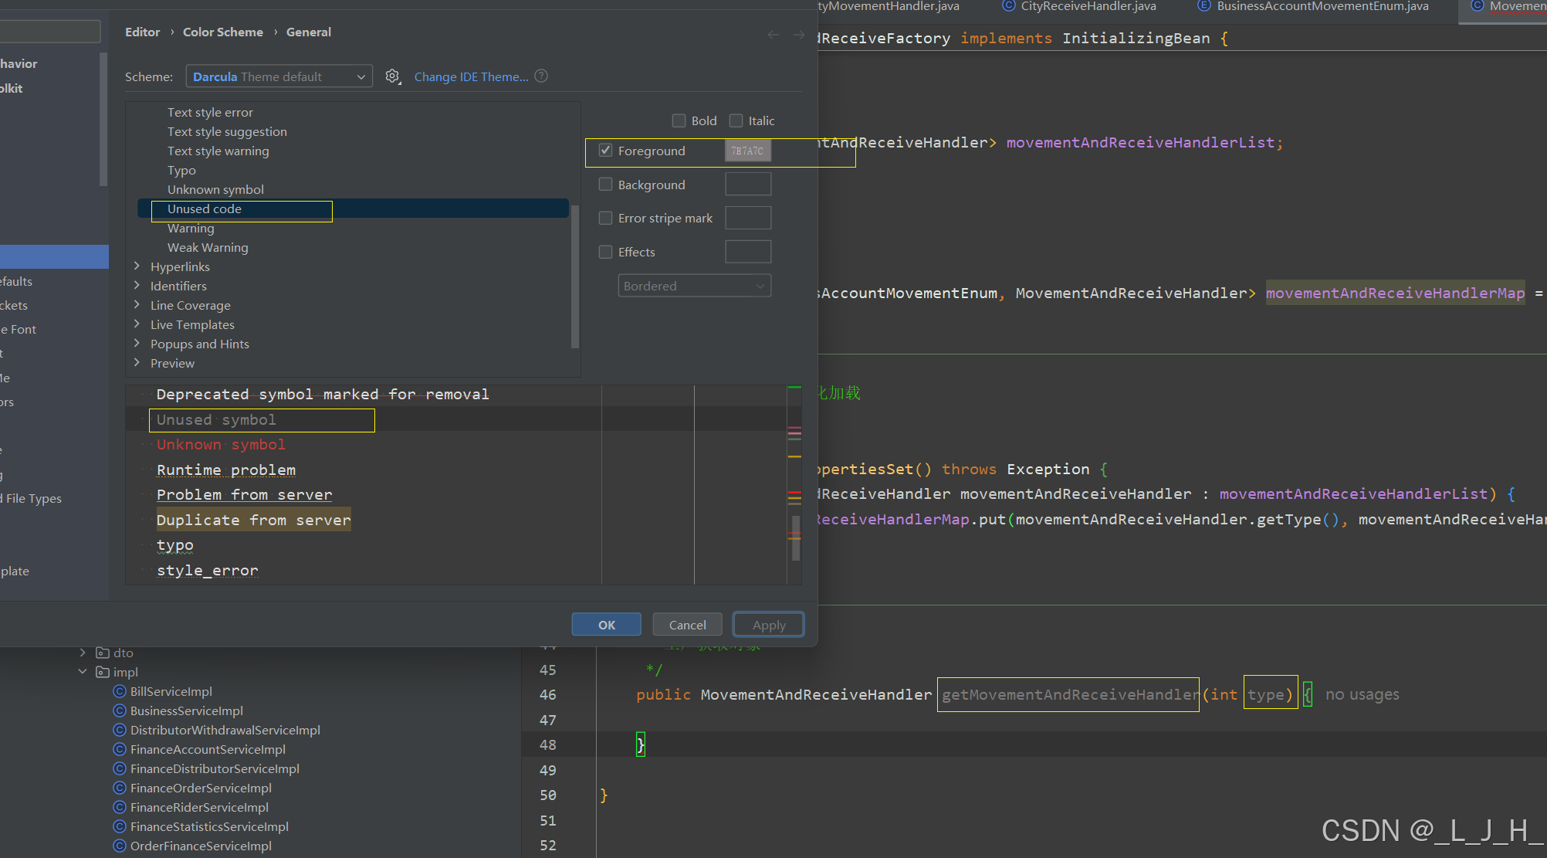Screen dimensions: 1547x858
Task: Expand the Hyperlinks tree node
Action: coord(137,266)
